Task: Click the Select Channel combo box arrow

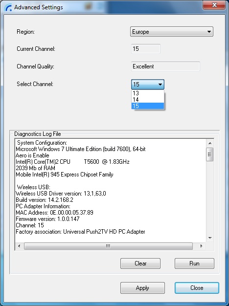Action: point(160,85)
